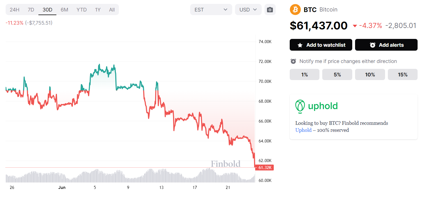Show the All time chart range
Viewport: 426px width, 199px height.
pyautogui.click(x=112, y=10)
